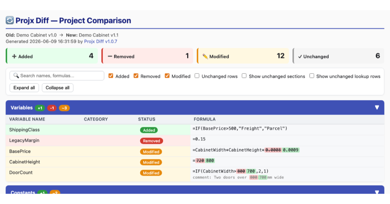Click the Modified count number 12

click(x=280, y=56)
